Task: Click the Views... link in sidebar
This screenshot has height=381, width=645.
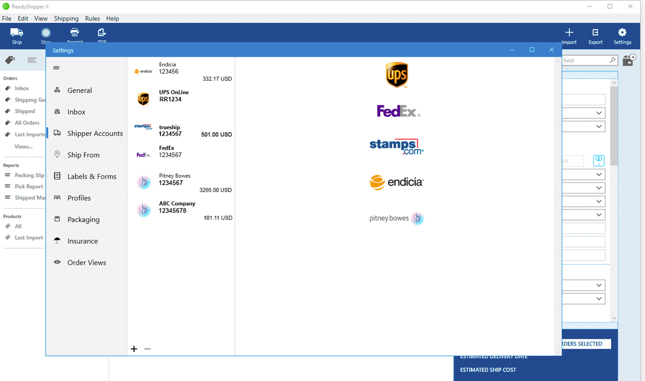Action: (24, 146)
